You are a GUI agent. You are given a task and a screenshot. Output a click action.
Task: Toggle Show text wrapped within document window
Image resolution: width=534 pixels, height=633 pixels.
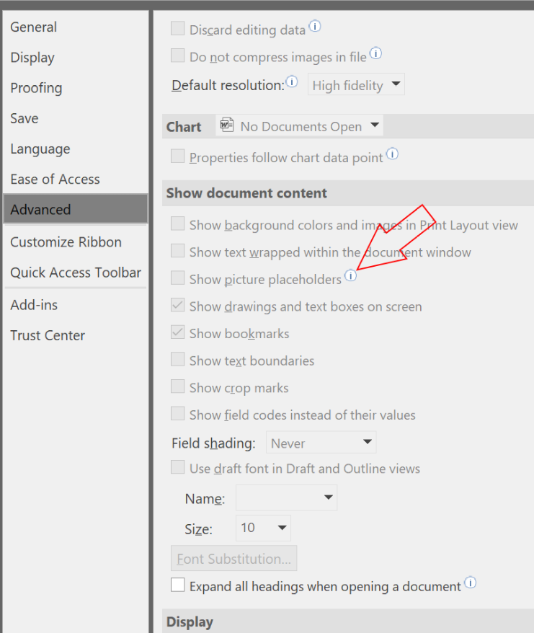[x=177, y=251]
